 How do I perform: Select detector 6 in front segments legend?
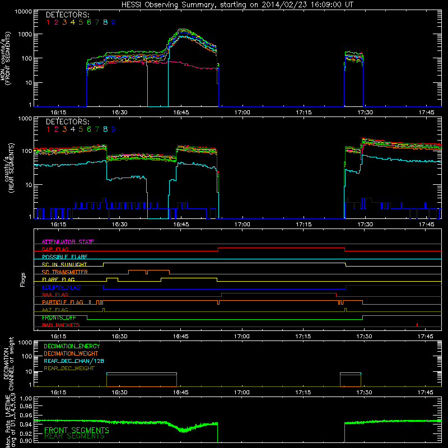89,22
